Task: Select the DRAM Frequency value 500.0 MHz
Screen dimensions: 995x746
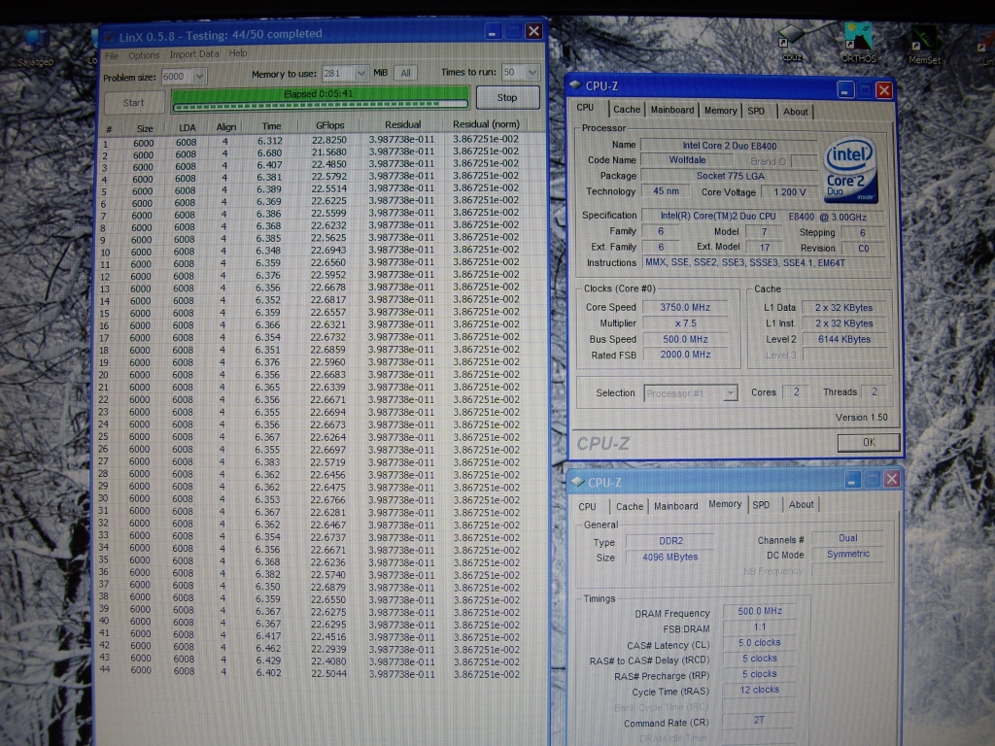Action: 760,611
